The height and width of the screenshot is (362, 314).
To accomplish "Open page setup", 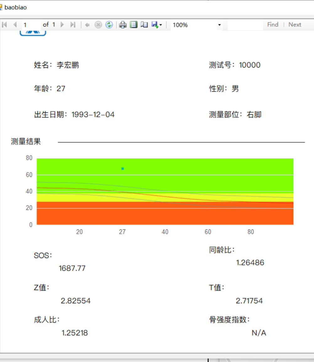I will pyautogui.click(x=144, y=25).
